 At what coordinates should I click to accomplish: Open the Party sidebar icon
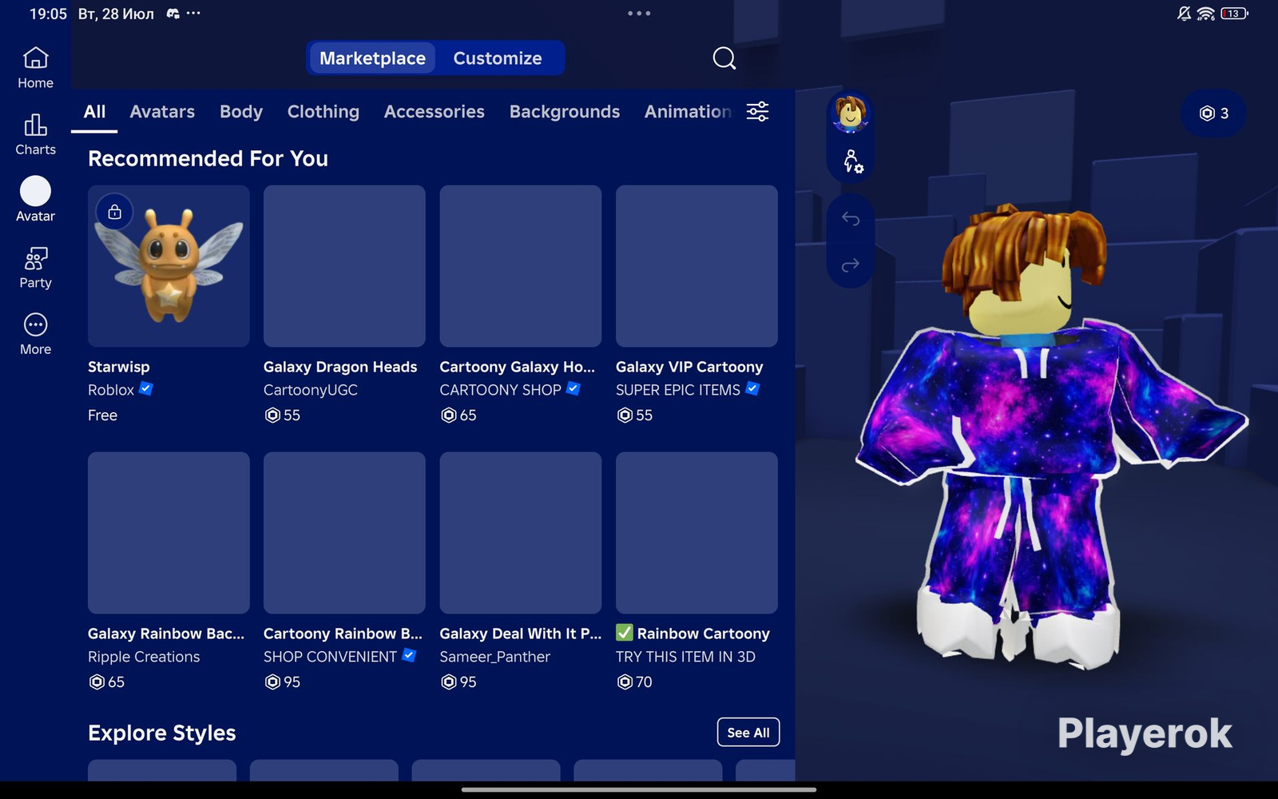pos(35,267)
